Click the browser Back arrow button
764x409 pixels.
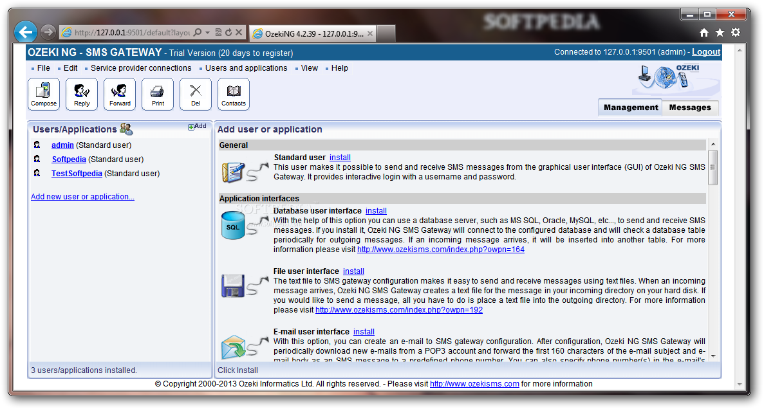(25, 33)
